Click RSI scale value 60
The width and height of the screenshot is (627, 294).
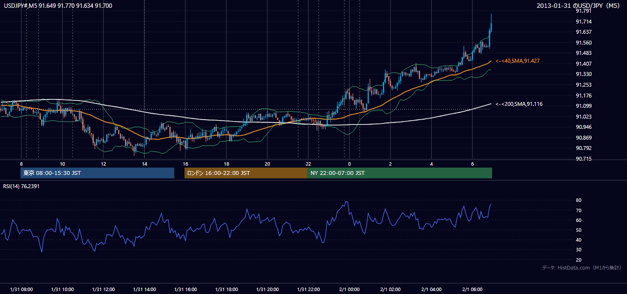tap(578, 220)
